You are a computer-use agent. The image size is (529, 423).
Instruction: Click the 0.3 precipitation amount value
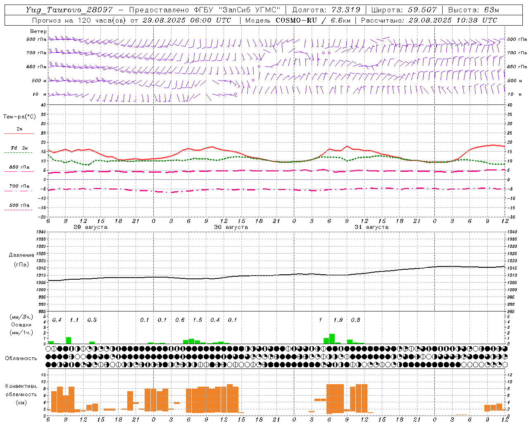click(92, 320)
